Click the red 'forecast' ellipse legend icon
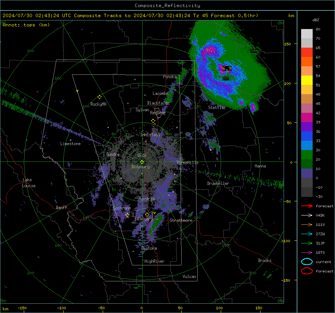 point(307,271)
